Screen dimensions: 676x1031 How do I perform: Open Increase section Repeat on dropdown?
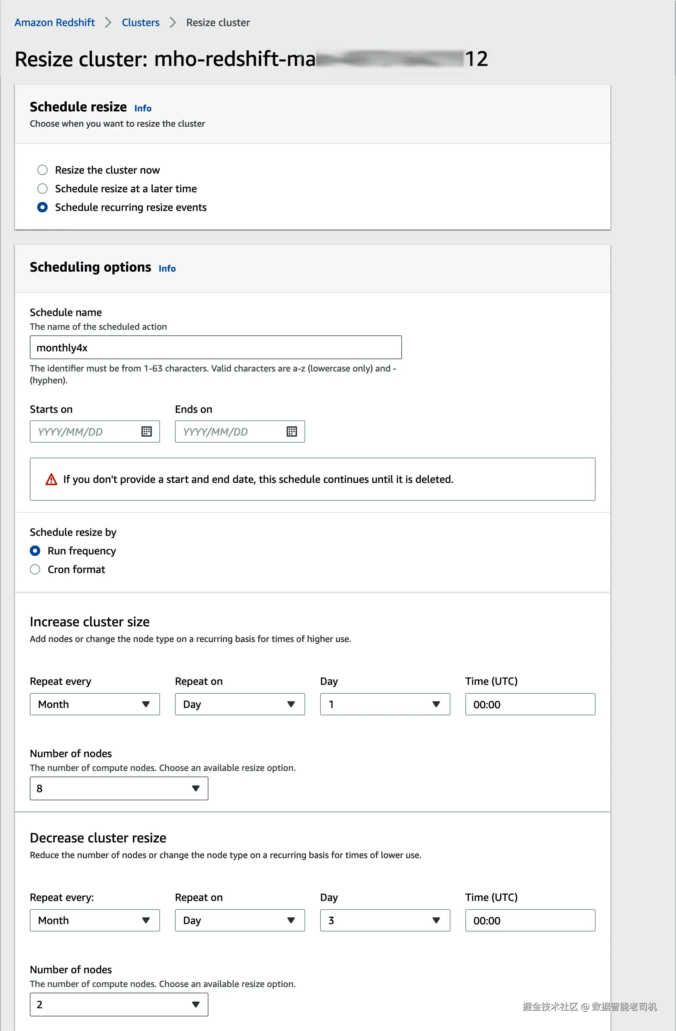(240, 704)
